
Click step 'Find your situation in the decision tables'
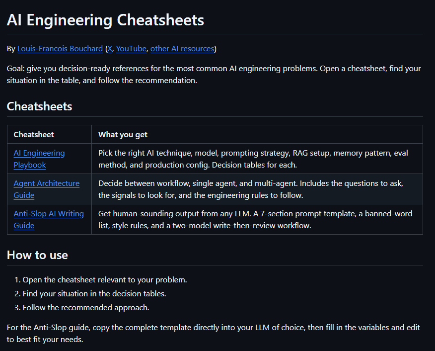click(94, 293)
